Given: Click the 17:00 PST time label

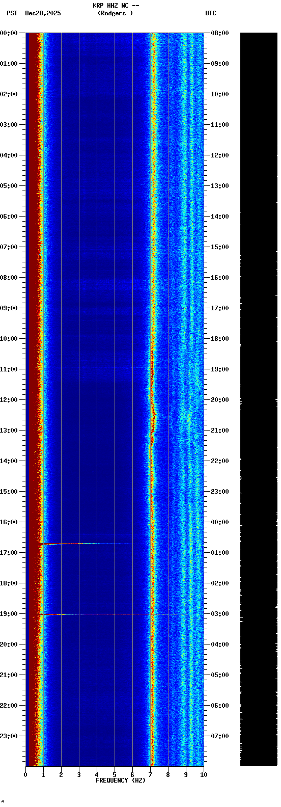Looking at the screenshot, I should click(9, 553).
